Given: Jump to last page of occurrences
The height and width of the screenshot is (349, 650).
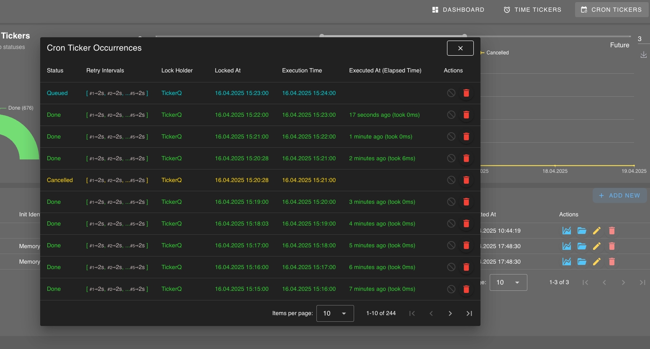Looking at the screenshot, I should [x=469, y=313].
